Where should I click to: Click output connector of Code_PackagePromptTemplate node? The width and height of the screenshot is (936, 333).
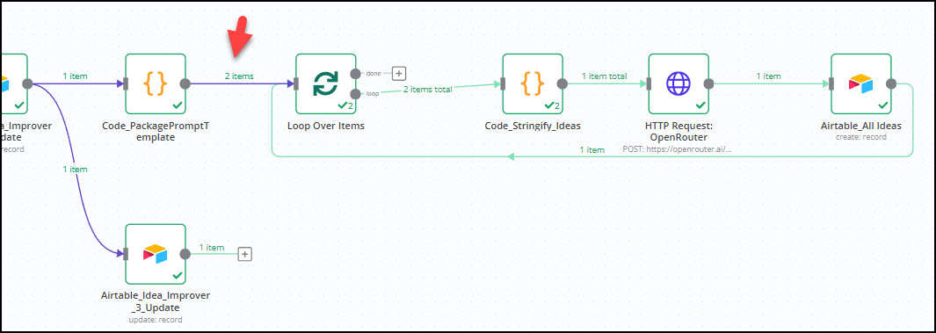pyautogui.click(x=185, y=83)
